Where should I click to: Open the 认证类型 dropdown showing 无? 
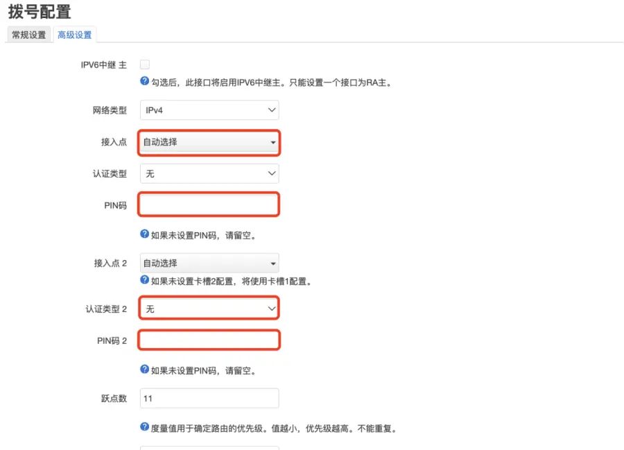coord(209,173)
